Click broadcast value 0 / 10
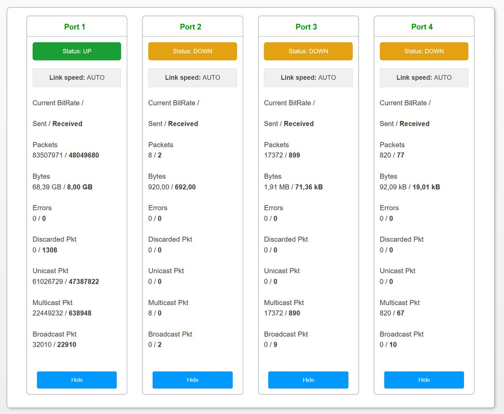The image size is (504, 414). 388,345
